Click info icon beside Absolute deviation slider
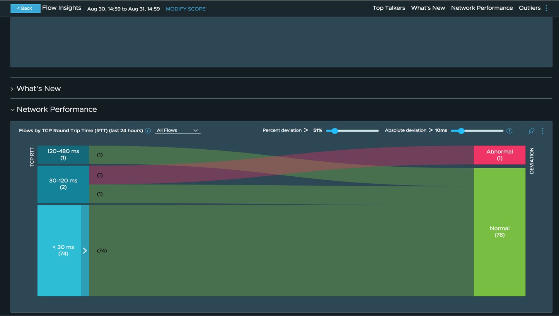Image resolution: width=559 pixels, height=316 pixels. click(x=509, y=131)
